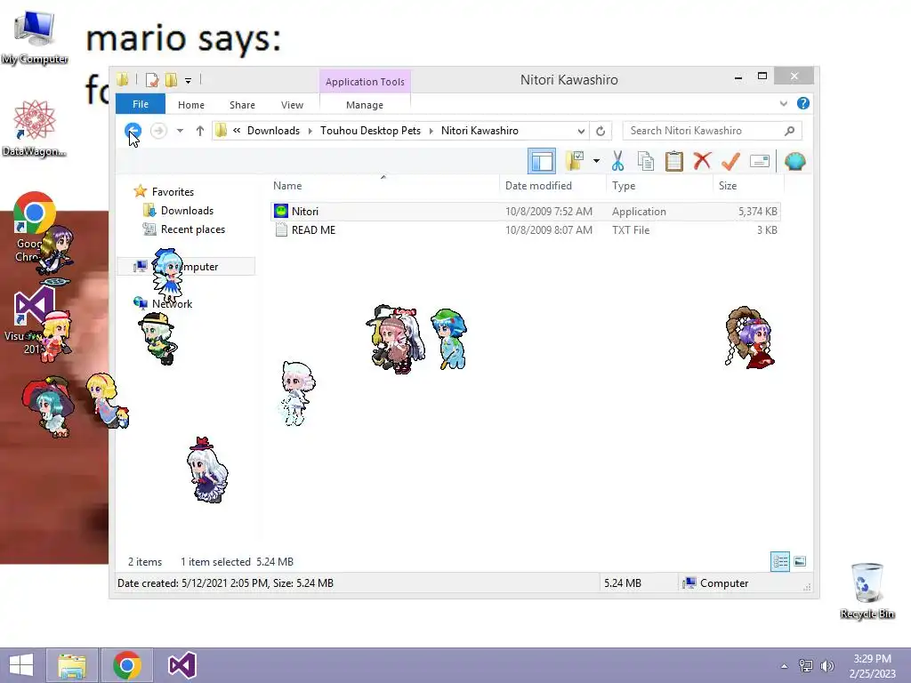Expand the ribbon with chevron
Image resolution: width=911 pixels, height=683 pixels.
click(x=783, y=103)
